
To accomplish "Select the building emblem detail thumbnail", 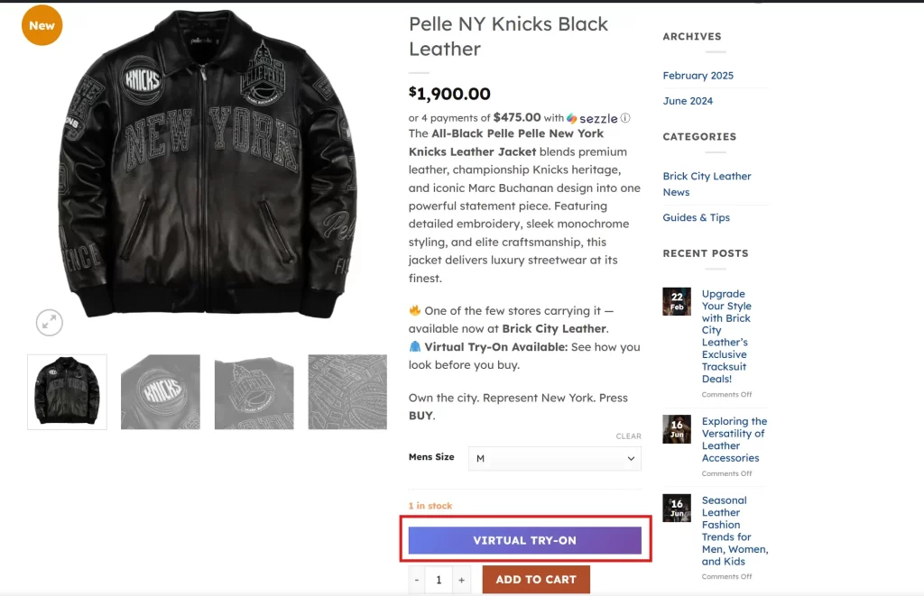I will coord(254,391).
